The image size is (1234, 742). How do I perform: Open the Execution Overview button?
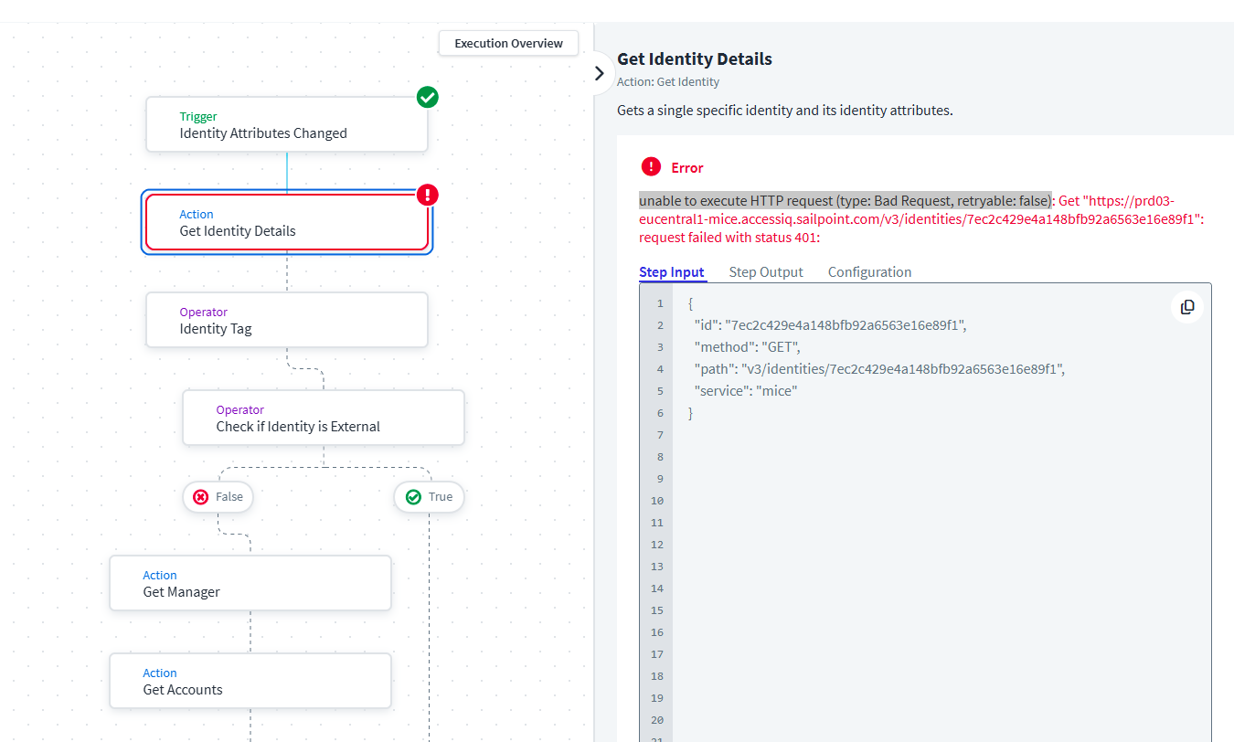coord(508,43)
